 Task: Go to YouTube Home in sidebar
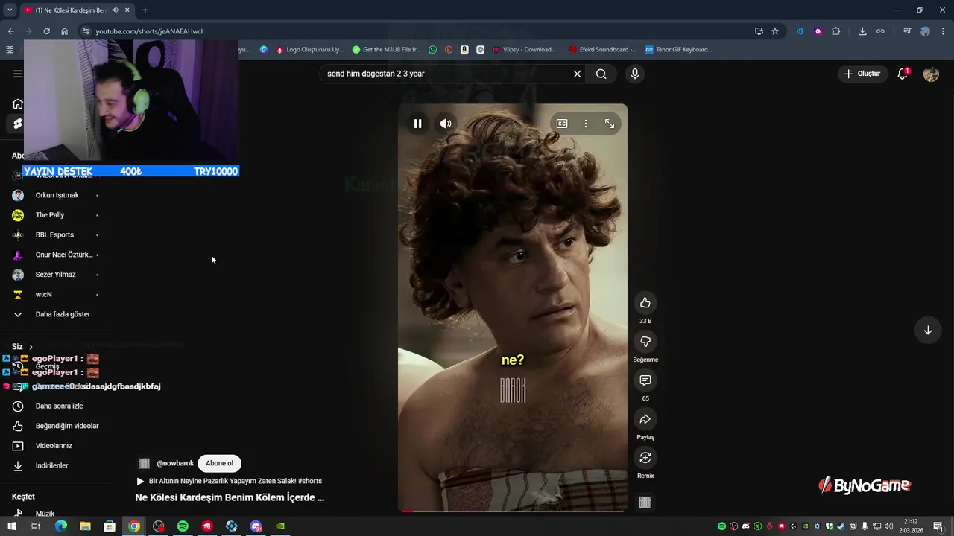pos(18,103)
